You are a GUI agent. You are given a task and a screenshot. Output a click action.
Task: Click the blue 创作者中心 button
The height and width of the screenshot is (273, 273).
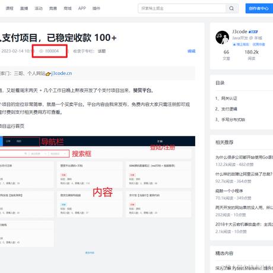[259, 8]
